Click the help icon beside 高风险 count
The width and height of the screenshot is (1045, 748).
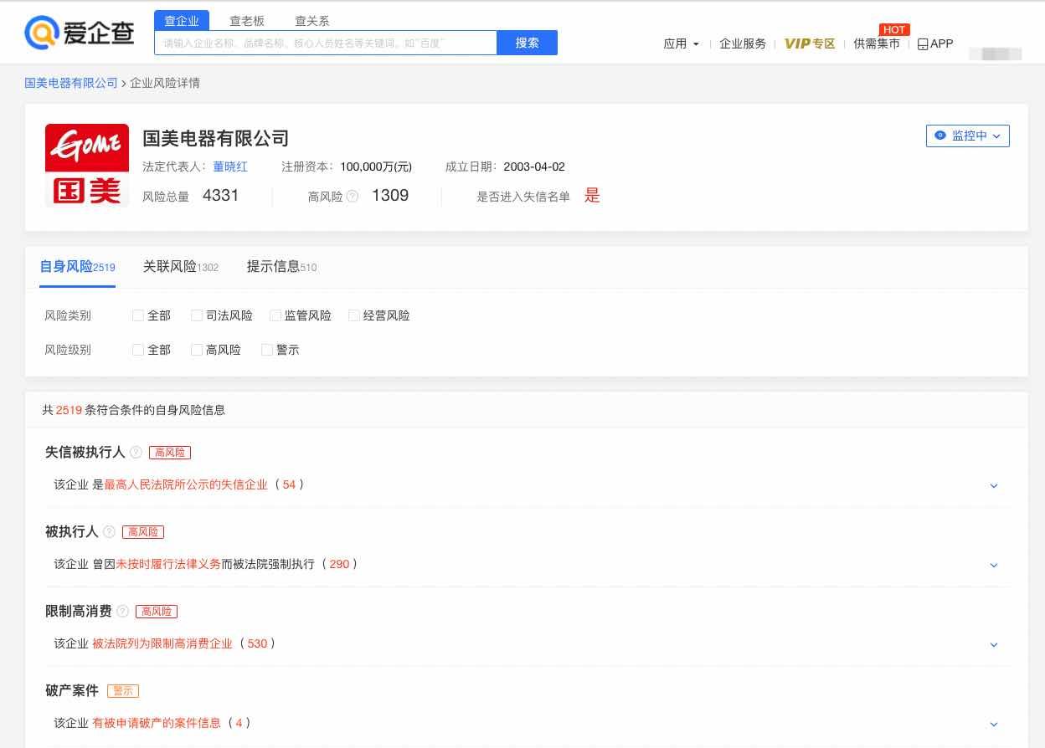click(353, 197)
